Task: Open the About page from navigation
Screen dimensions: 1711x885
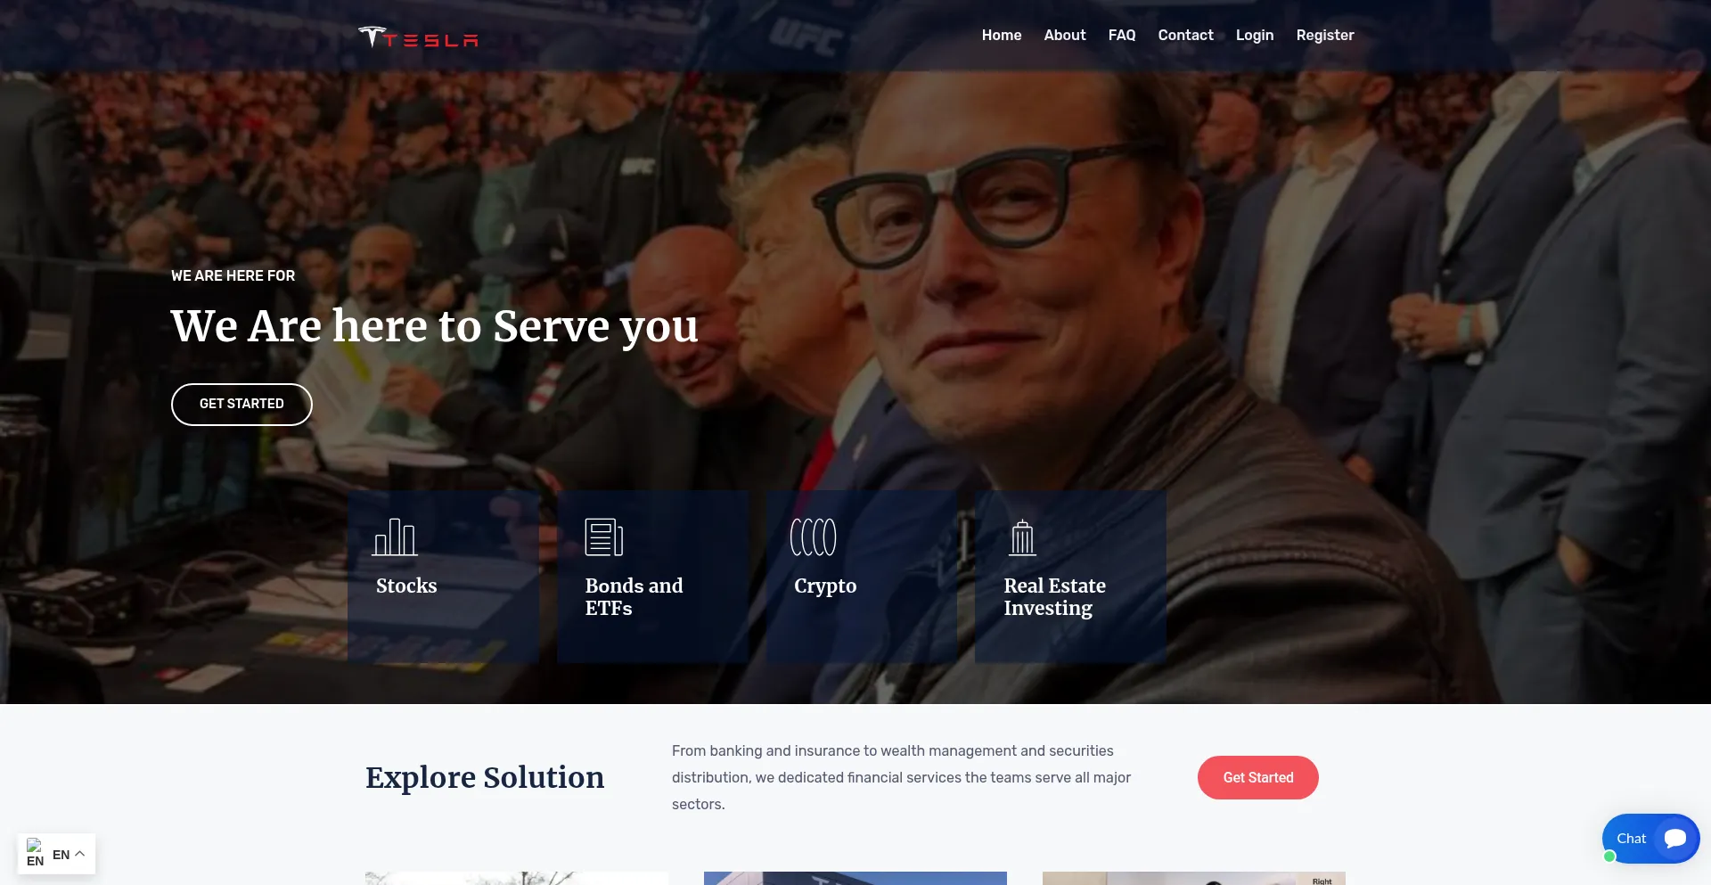Action: 1065,35
